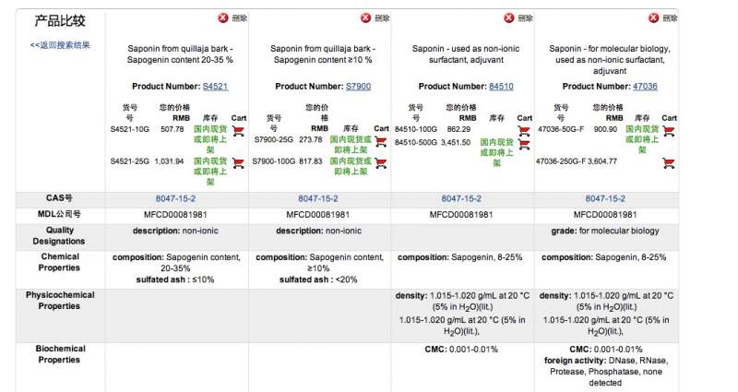Open product number 84510 link
The image size is (738, 392).
point(501,87)
